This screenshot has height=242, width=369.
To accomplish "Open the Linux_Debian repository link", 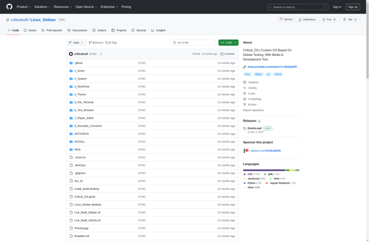I will (43, 20).
